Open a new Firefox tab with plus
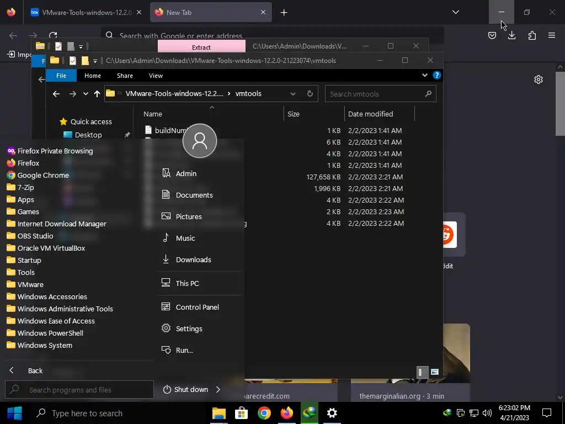The image size is (565, 424). pyautogui.click(x=284, y=13)
